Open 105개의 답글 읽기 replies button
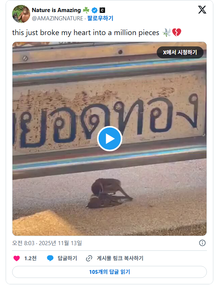The width and height of the screenshot is (219, 287). [x=109, y=272]
